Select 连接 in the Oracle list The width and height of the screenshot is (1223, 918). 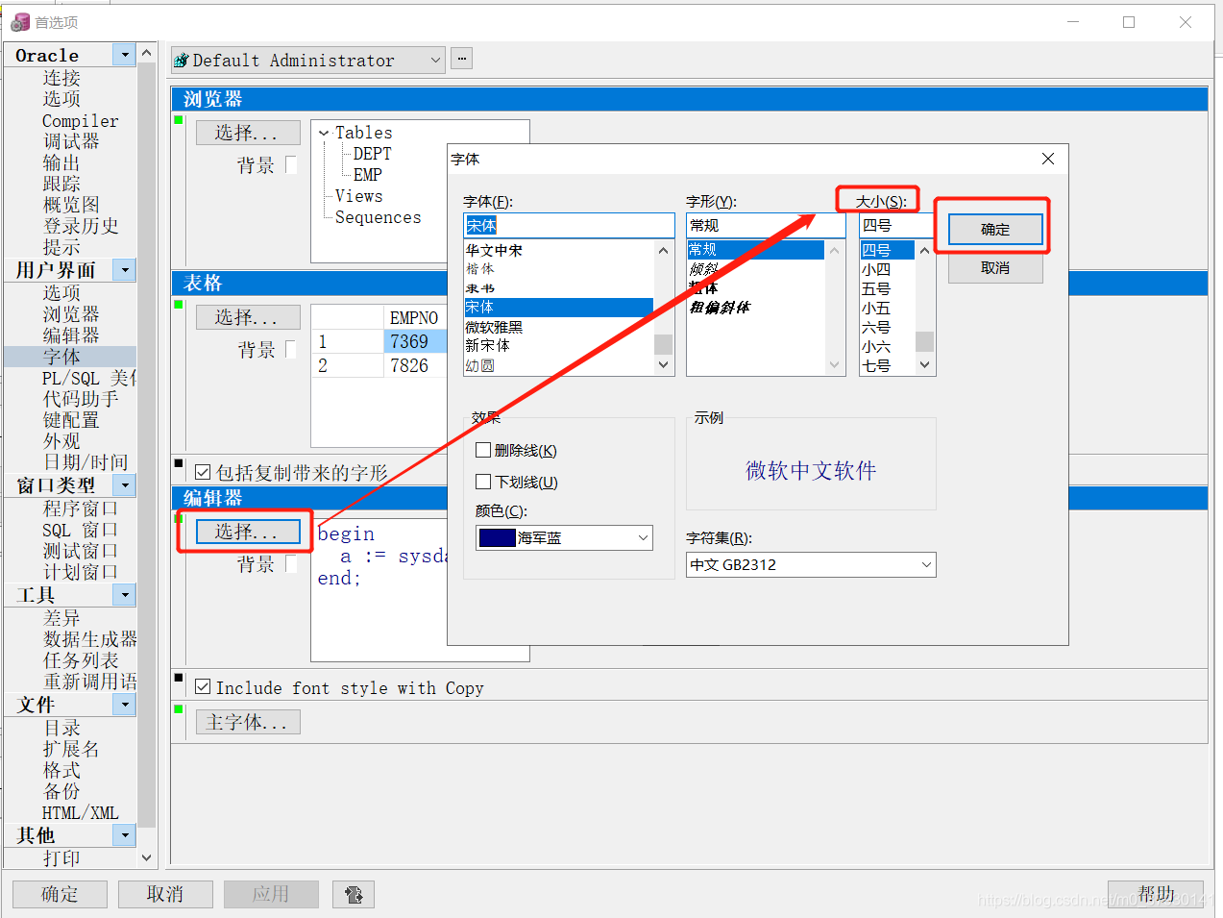click(x=61, y=78)
